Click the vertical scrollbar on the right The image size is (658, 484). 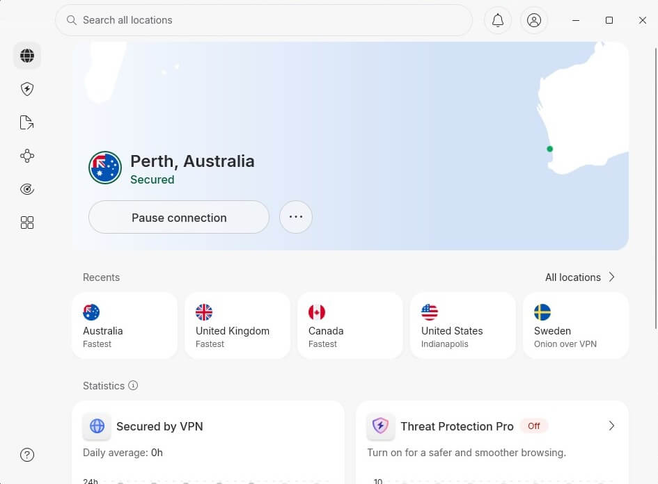[656, 188]
